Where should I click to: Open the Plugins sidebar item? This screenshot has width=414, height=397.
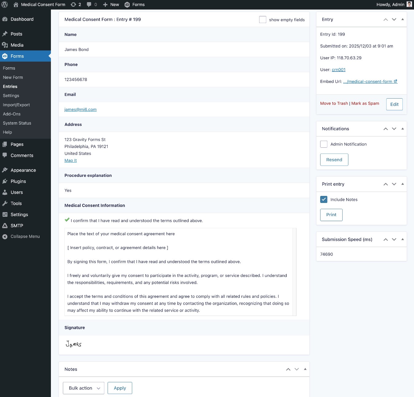(18, 181)
